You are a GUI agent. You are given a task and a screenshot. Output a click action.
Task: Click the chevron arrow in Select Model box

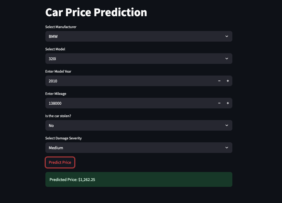pos(227,59)
